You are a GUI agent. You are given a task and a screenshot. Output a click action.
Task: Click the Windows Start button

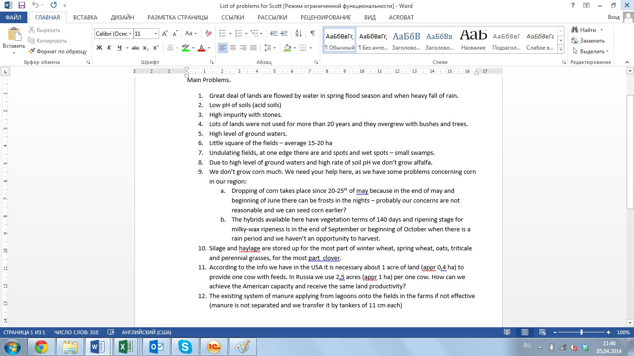(11, 347)
